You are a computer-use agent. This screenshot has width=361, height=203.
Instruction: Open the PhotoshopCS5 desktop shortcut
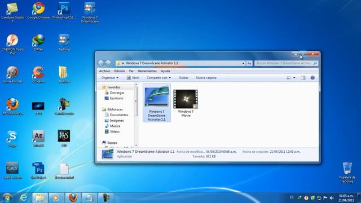tap(64, 11)
